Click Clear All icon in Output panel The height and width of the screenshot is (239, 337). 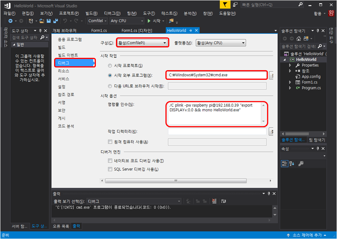click(214, 201)
